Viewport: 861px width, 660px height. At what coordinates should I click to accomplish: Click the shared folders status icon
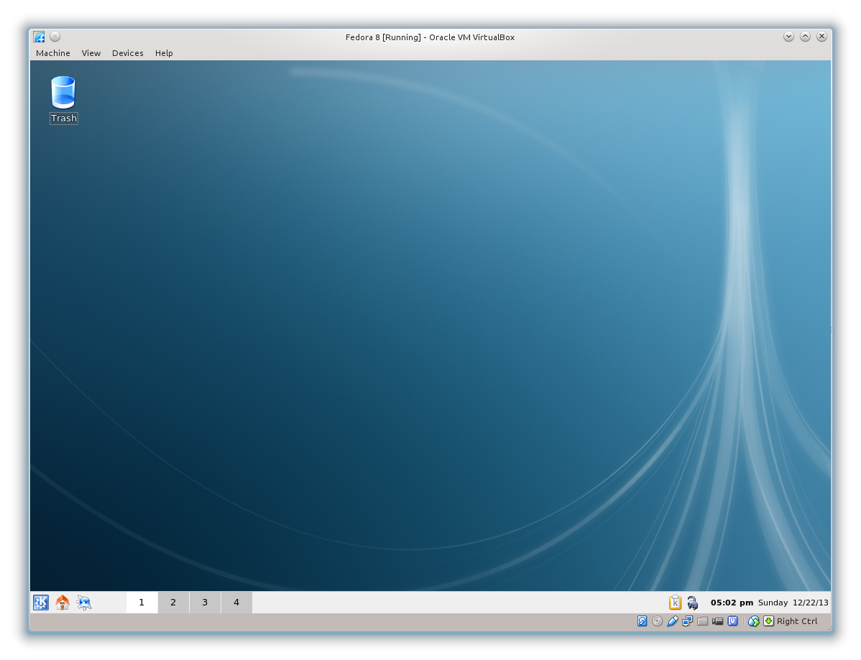point(703,621)
